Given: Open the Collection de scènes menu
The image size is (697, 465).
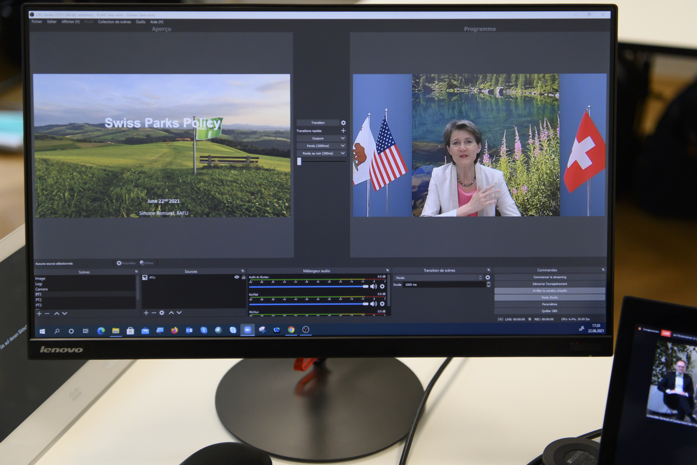Looking at the screenshot, I should point(114,22).
